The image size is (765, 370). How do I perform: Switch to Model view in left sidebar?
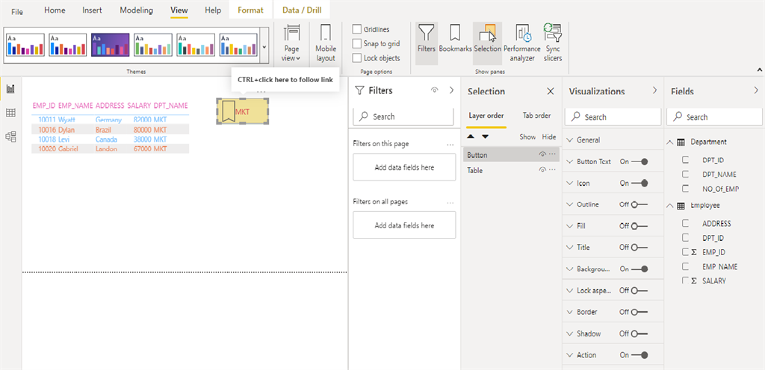tap(10, 137)
